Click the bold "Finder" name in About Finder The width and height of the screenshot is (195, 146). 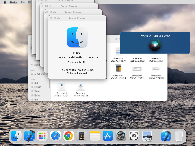click(x=77, y=52)
